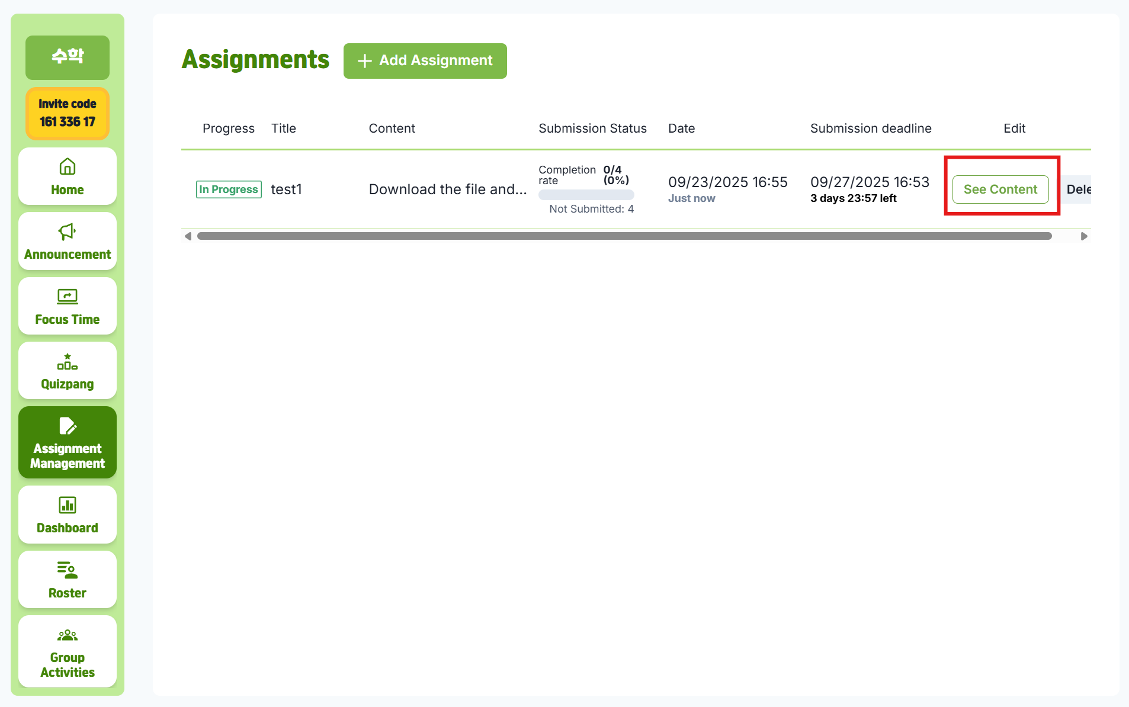Click the Invite code 161 336 17 badge
The width and height of the screenshot is (1129, 707).
pos(68,113)
